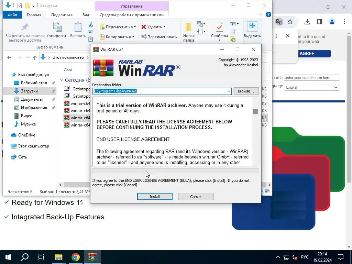Image resolution: width=352 pixels, height=264 pixels.
Task: Switch to the Поделиться ribbon tab
Action: (62, 15)
